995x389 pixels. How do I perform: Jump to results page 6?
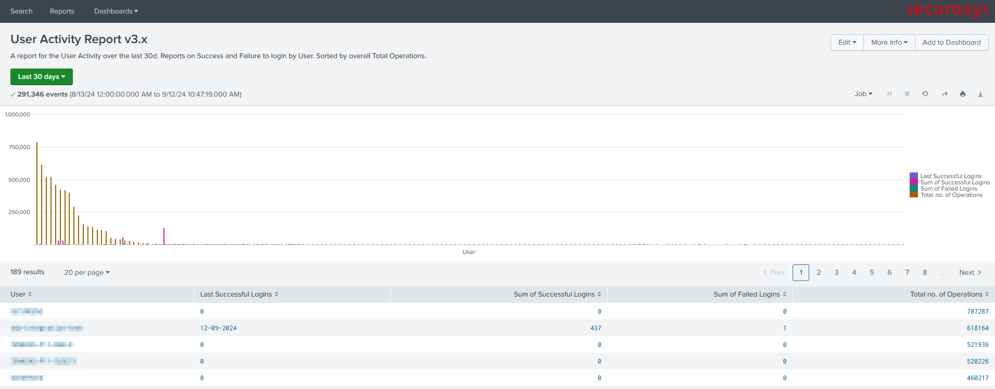tap(889, 272)
